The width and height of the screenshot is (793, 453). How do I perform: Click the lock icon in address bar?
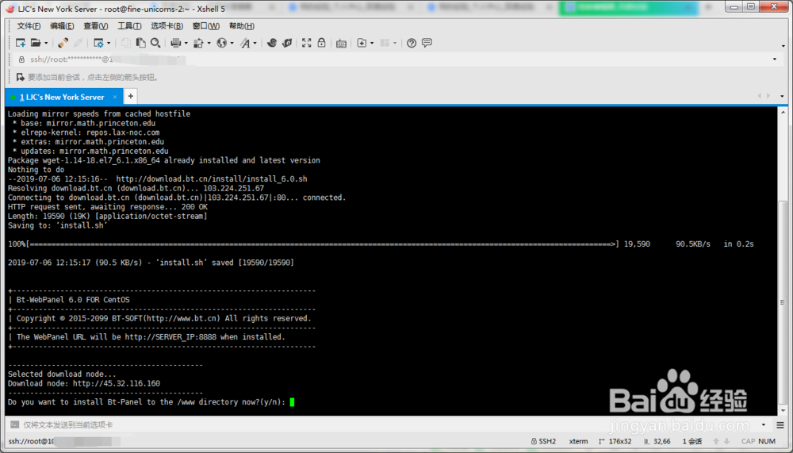21,60
